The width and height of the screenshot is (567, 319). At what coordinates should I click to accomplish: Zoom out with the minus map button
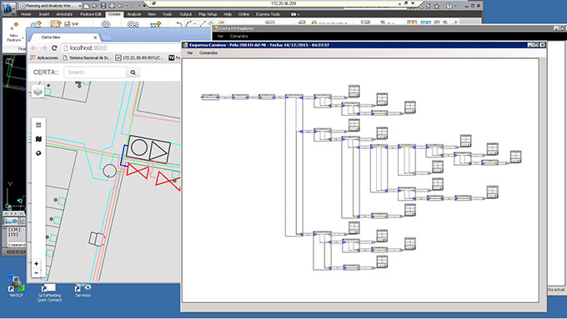(36, 272)
